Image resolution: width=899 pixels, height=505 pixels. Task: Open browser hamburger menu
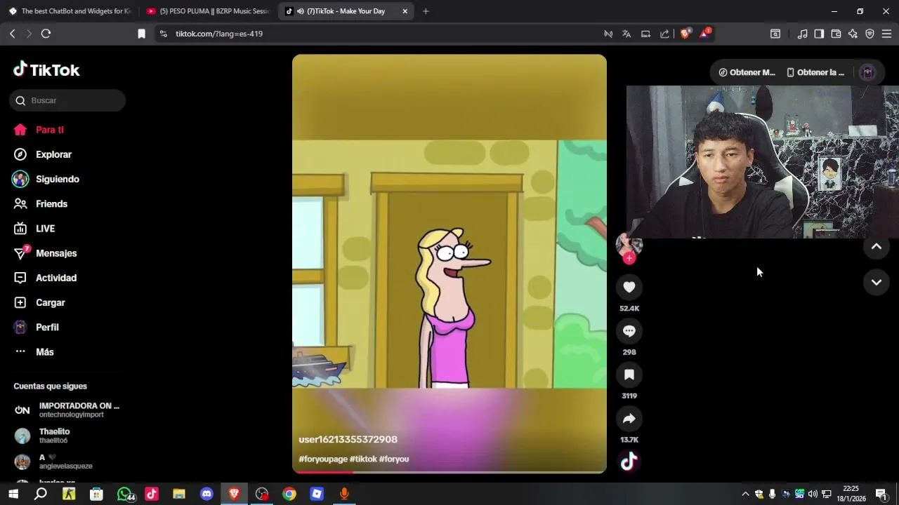pyautogui.click(x=886, y=34)
